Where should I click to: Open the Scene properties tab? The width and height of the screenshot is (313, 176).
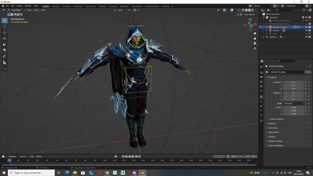pos(261,86)
